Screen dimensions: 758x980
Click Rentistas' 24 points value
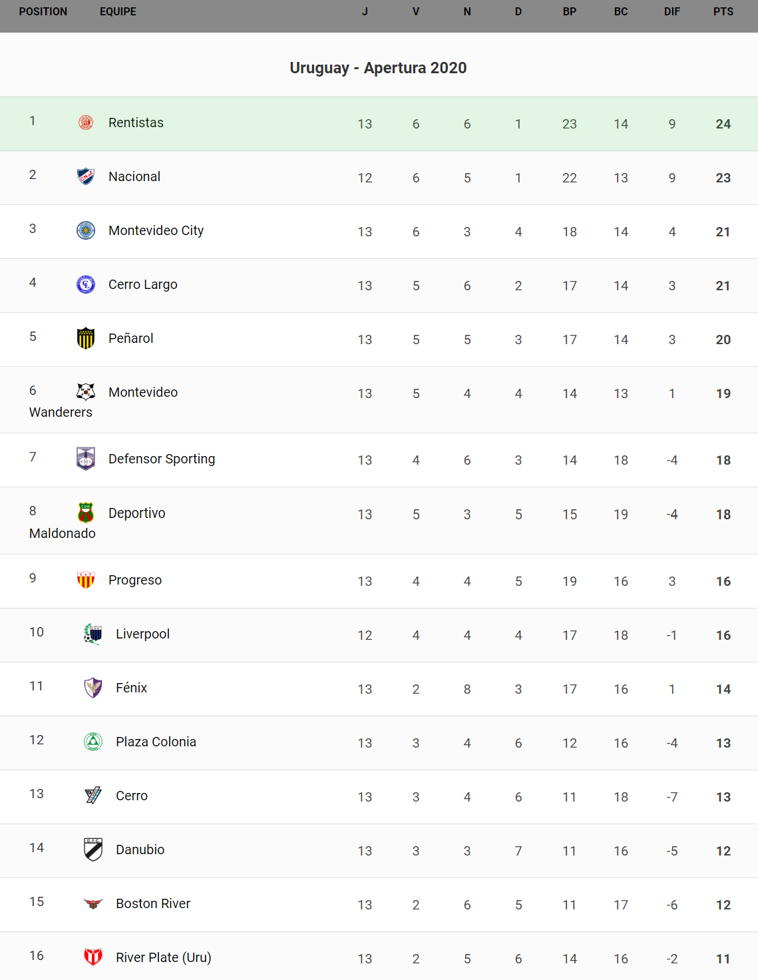click(x=723, y=124)
